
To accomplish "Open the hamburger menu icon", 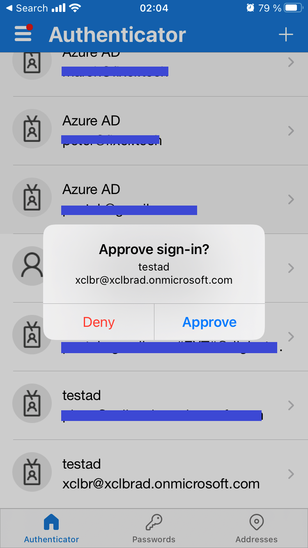I will tap(23, 34).
